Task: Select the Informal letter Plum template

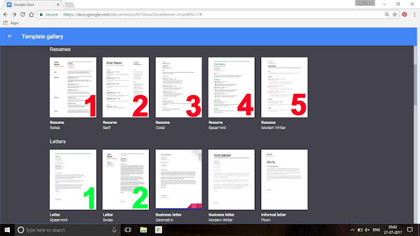Action: [284, 179]
